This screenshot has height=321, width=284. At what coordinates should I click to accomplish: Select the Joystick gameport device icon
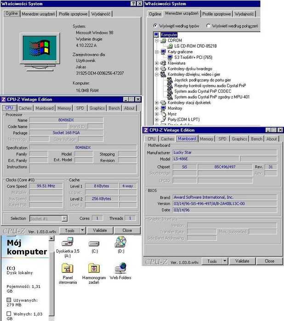(170, 80)
